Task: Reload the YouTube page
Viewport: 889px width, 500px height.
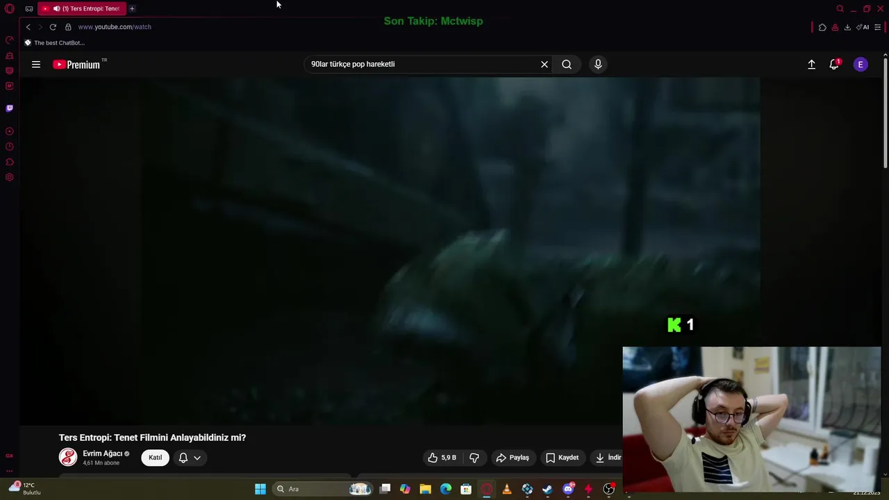Action: [53, 27]
